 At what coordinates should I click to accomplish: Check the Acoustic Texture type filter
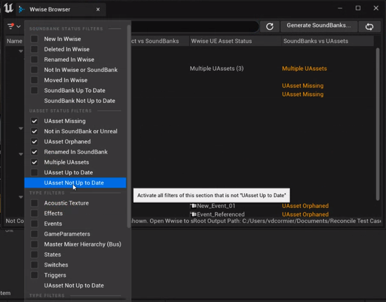coord(35,203)
